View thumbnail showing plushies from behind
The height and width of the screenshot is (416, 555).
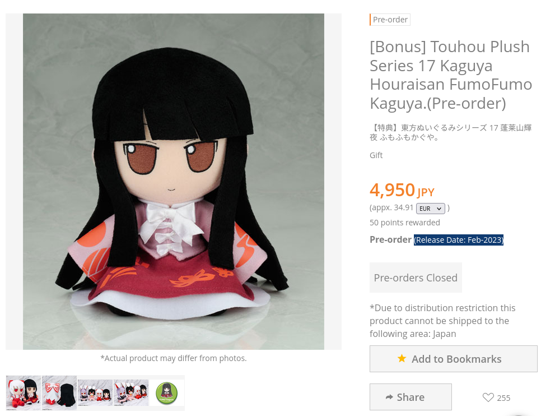pyautogui.click(x=59, y=393)
